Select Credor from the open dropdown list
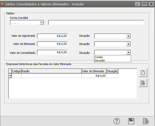The image size is (155, 126). pos(99,57)
